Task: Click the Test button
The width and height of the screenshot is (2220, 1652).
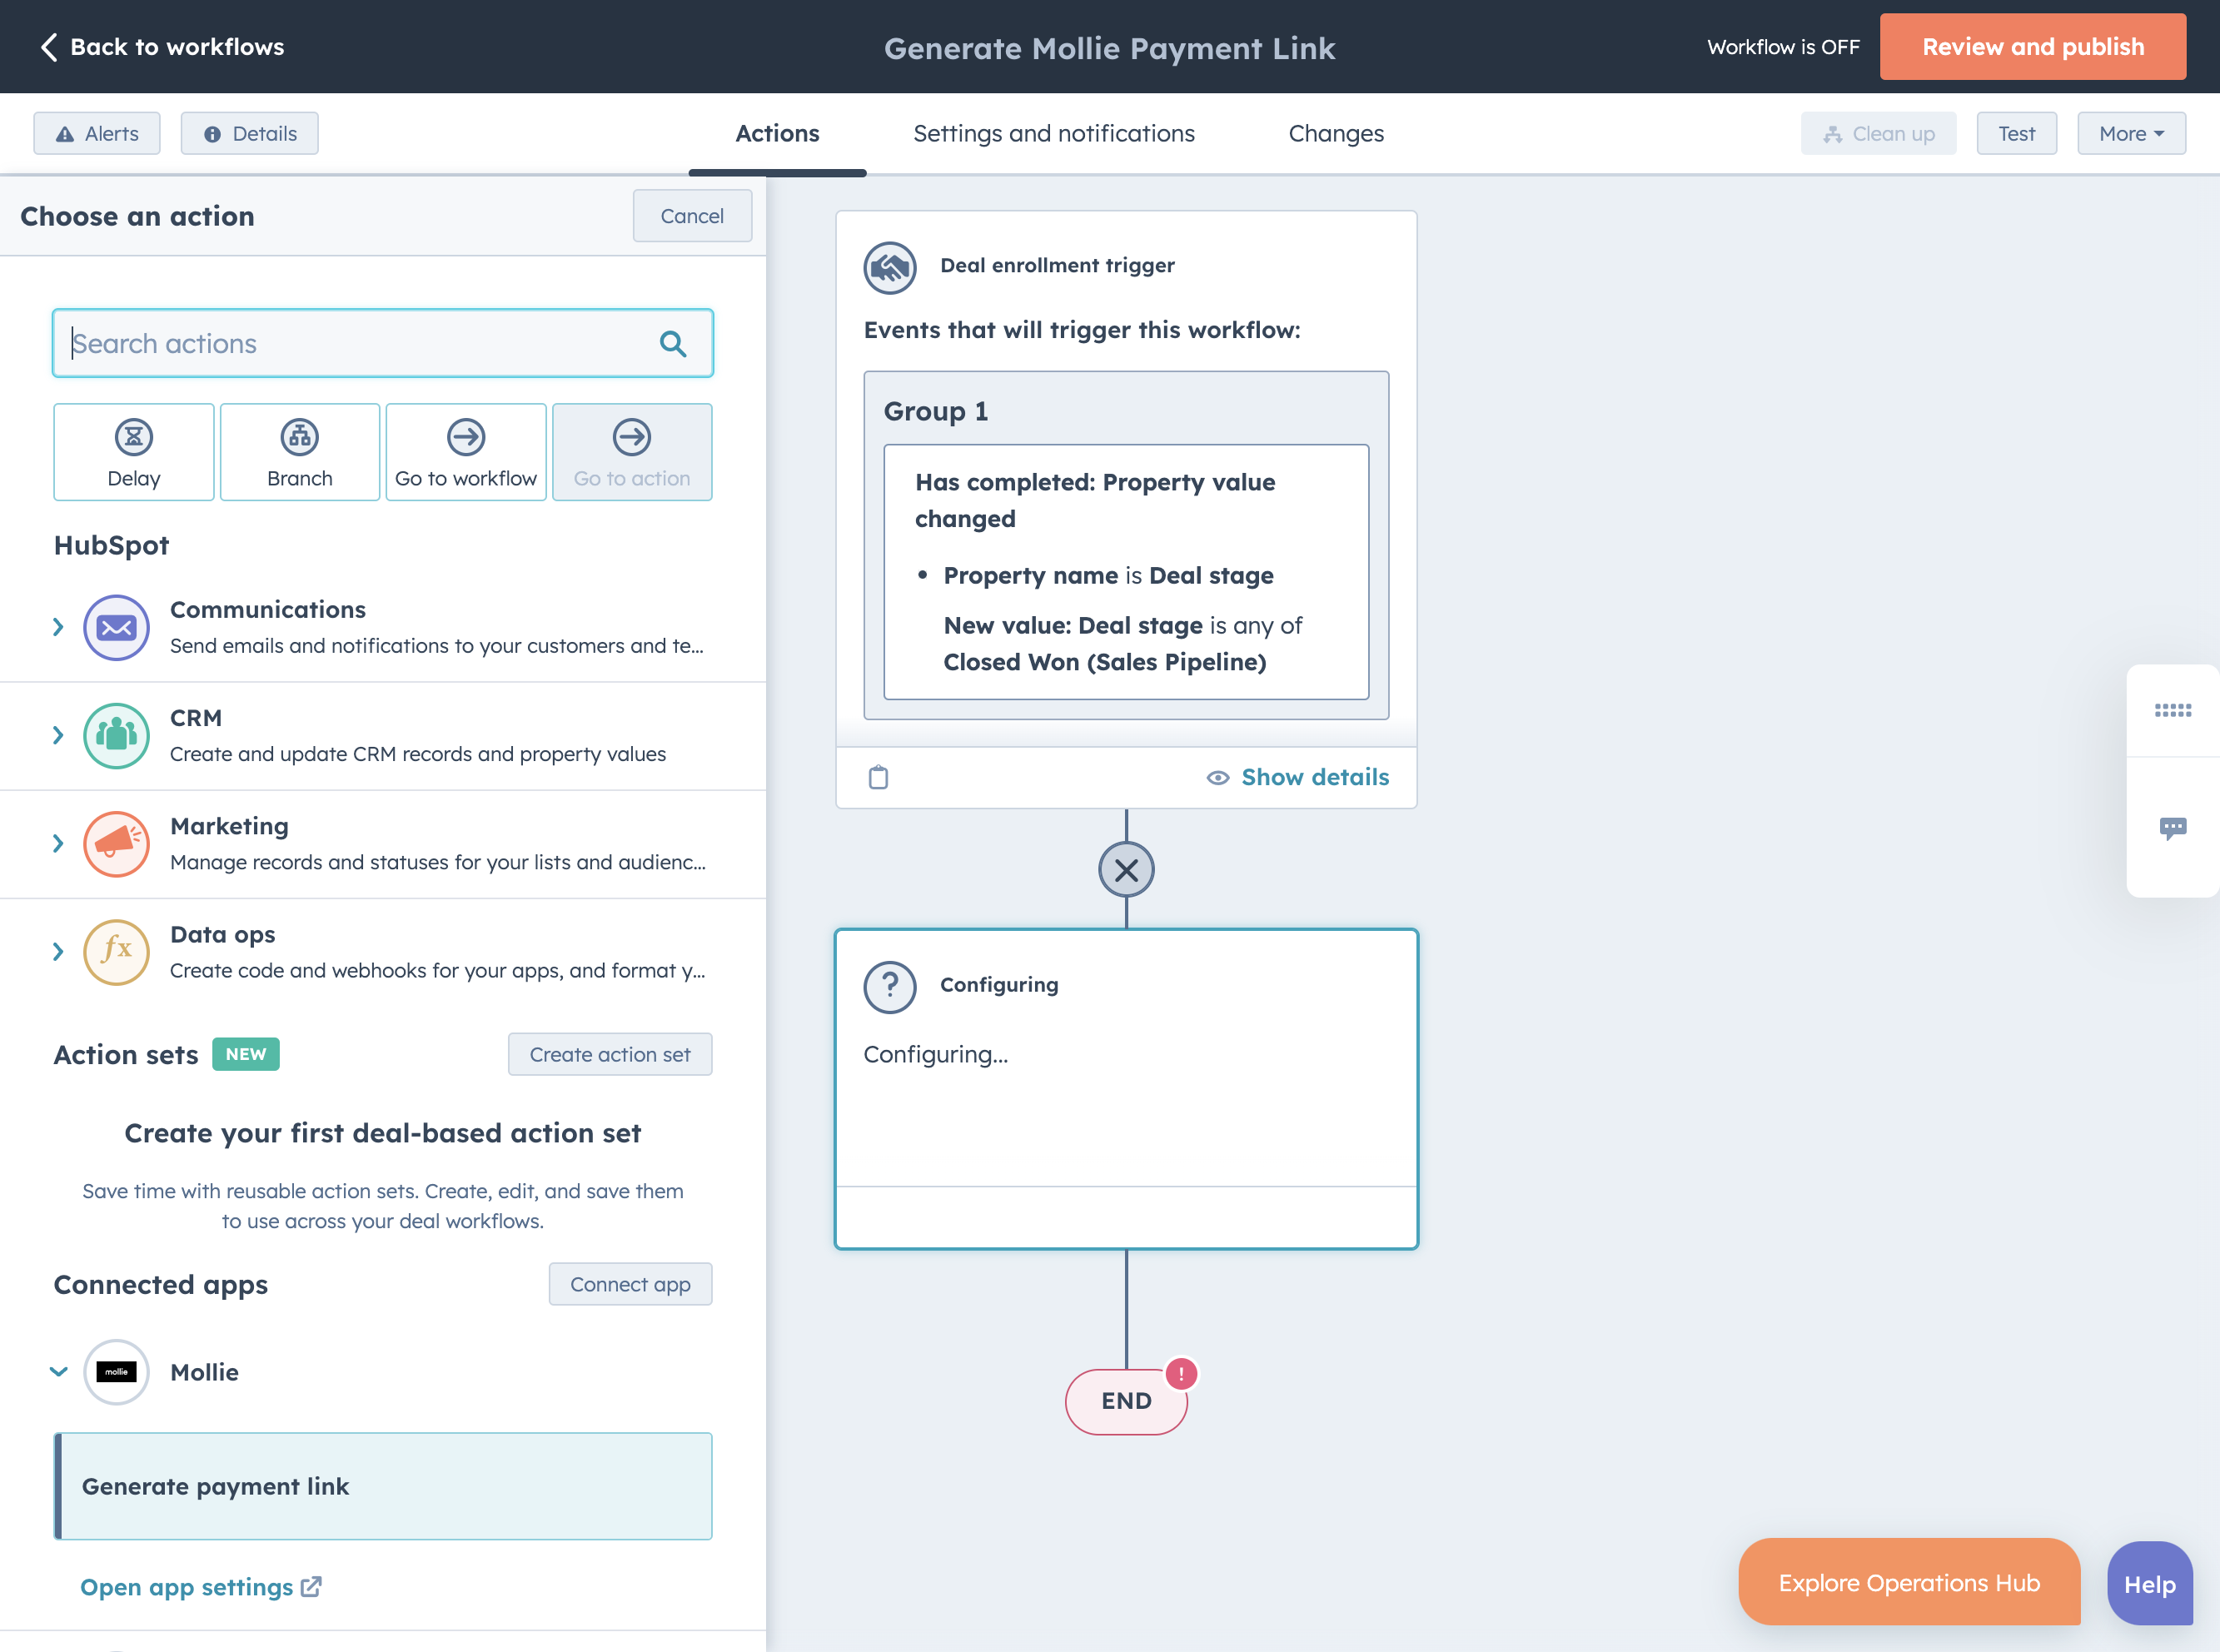Action: [x=2016, y=133]
